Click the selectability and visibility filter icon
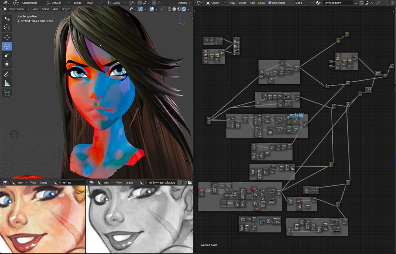The image size is (396, 254). 132,9
